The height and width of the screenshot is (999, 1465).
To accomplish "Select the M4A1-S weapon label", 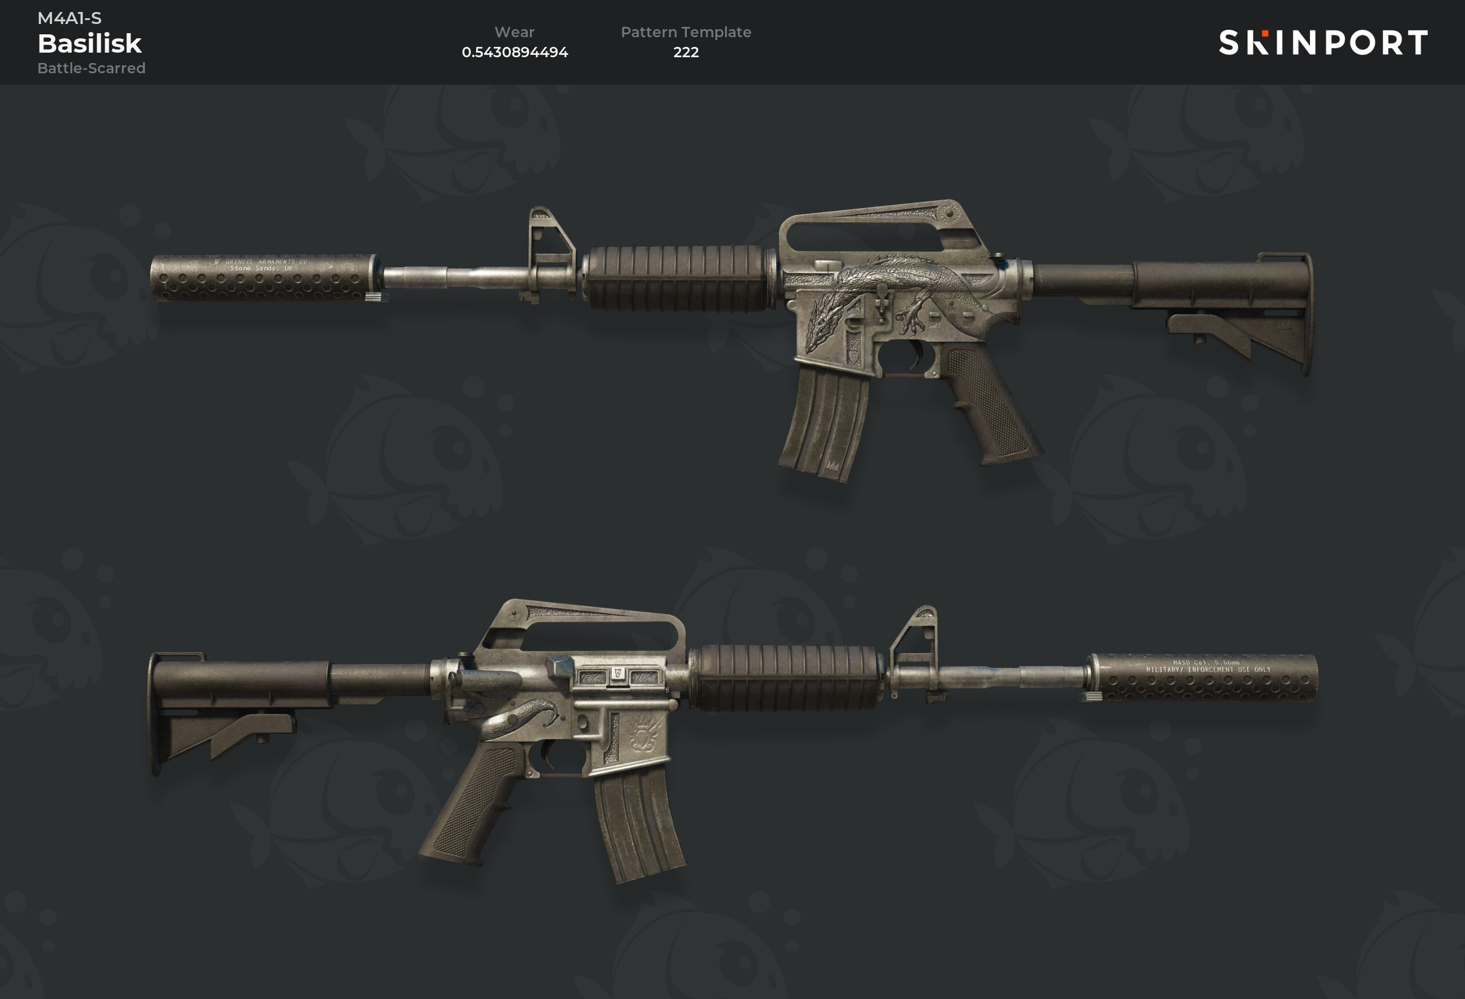I will [69, 18].
